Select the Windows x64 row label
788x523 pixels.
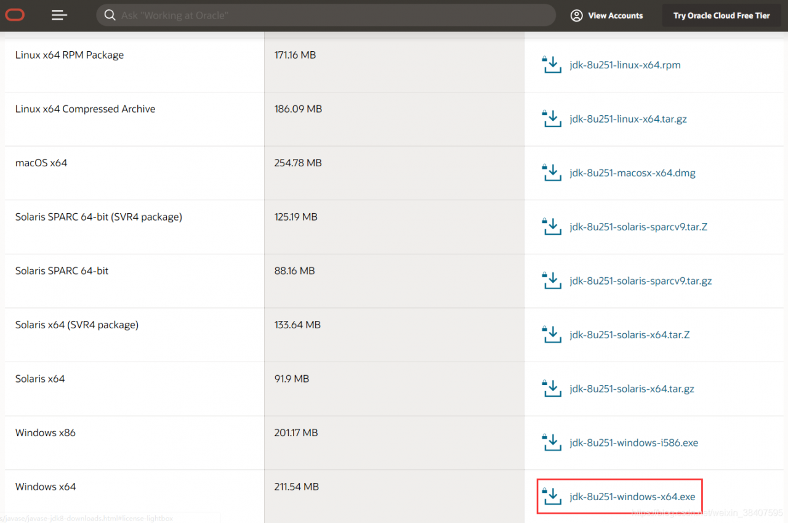pos(46,487)
